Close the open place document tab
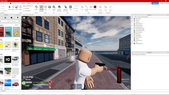This screenshot has width=169, height=95. pyautogui.click(x=35, y=15)
